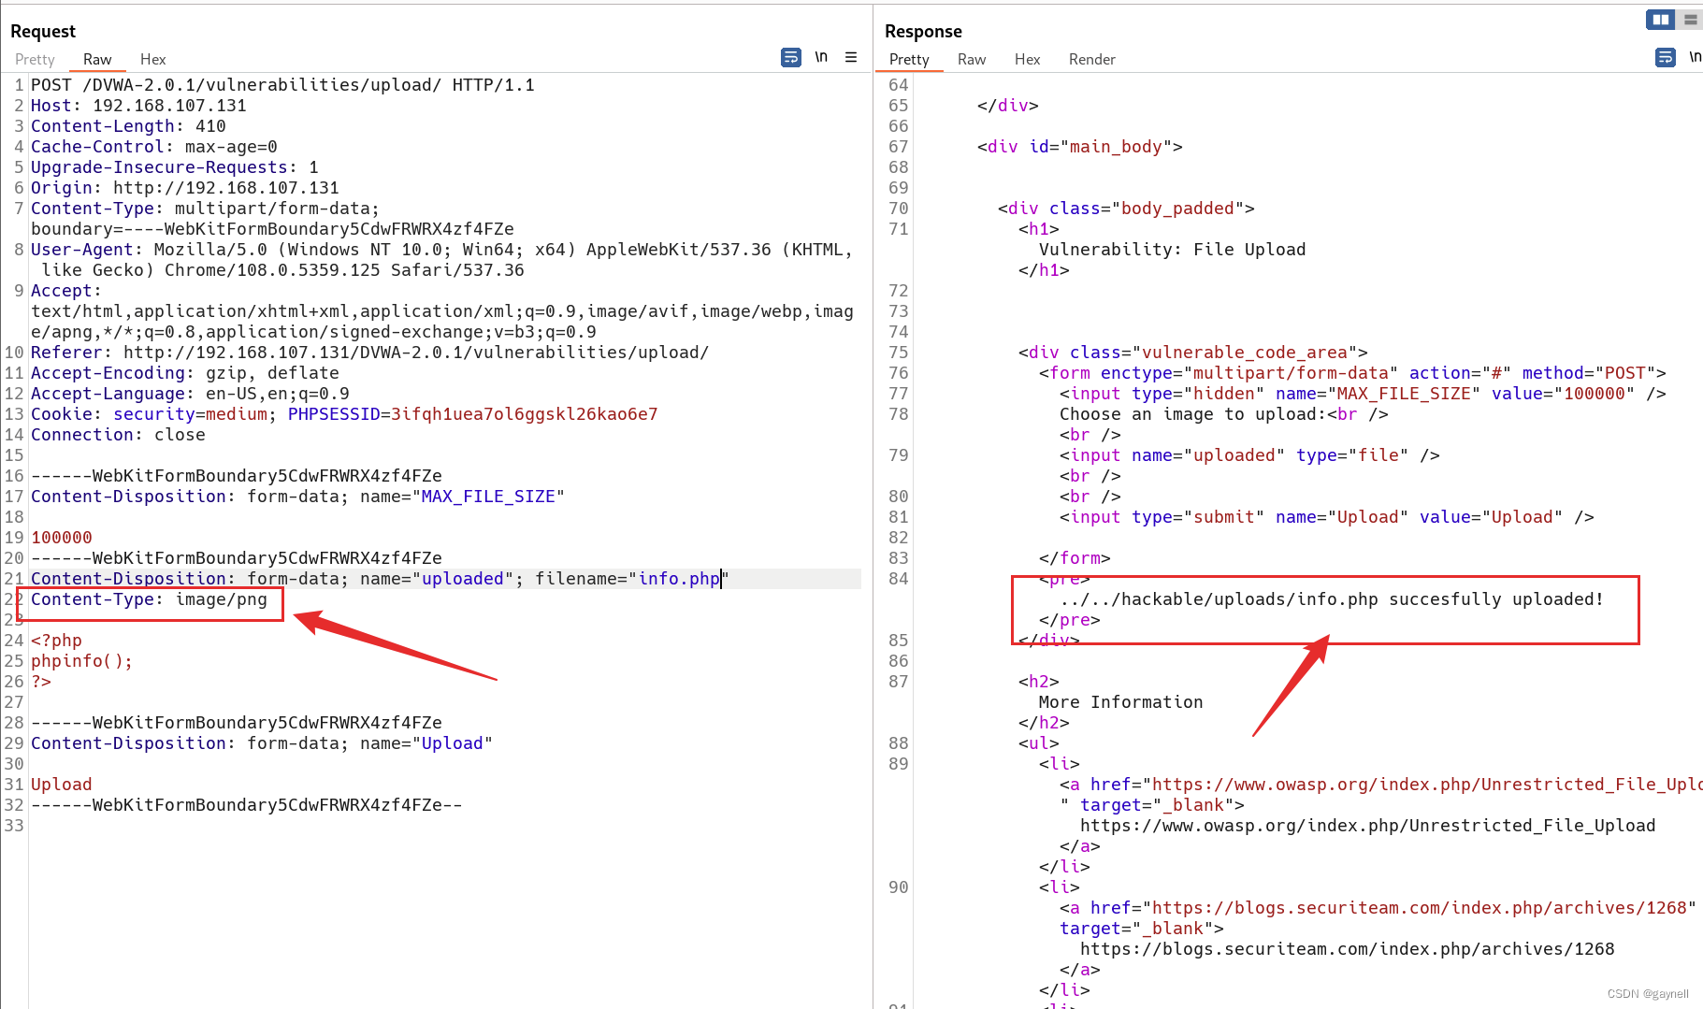Viewport: 1703px width, 1009px height.
Task: Open the Response Hex tab
Action: coord(1027,59)
